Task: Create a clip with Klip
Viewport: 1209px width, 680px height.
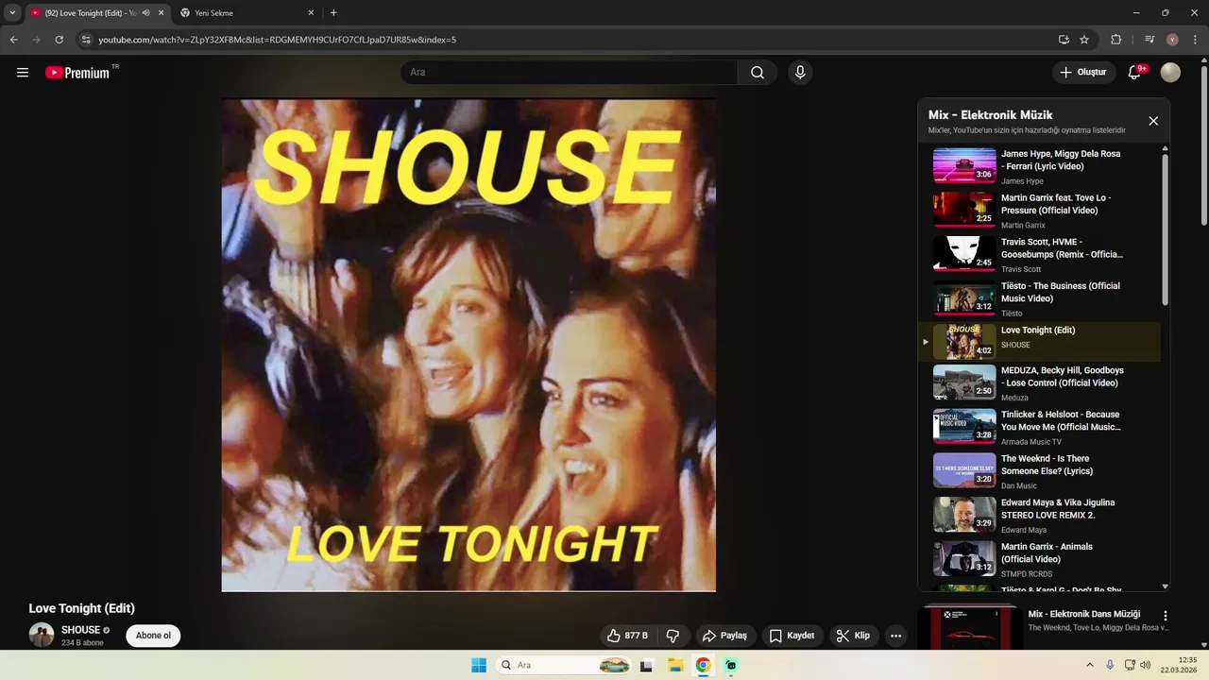Action: 853,636
